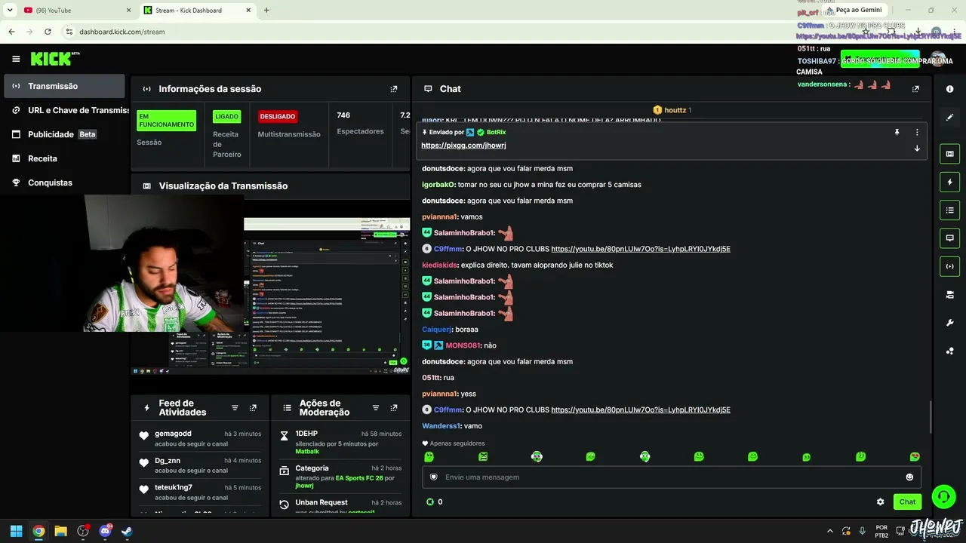
Task: Open the hamburger menu next to Kick logo
Action: [x=16, y=59]
